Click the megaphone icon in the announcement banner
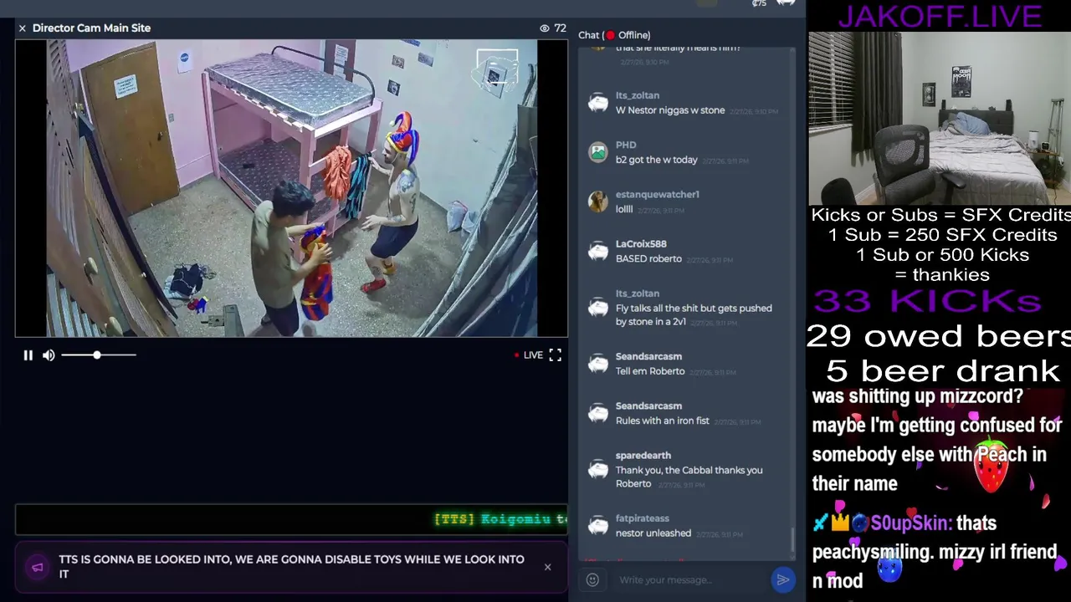This screenshot has width=1071, height=602. tap(38, 567)
